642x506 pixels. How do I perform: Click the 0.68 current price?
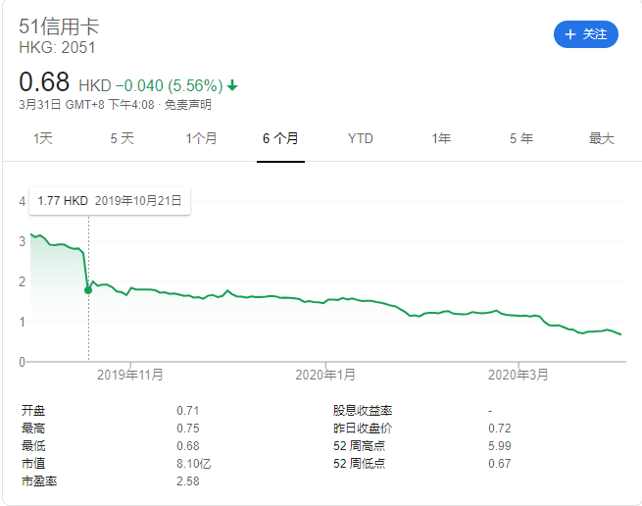[x=44, y=81]
